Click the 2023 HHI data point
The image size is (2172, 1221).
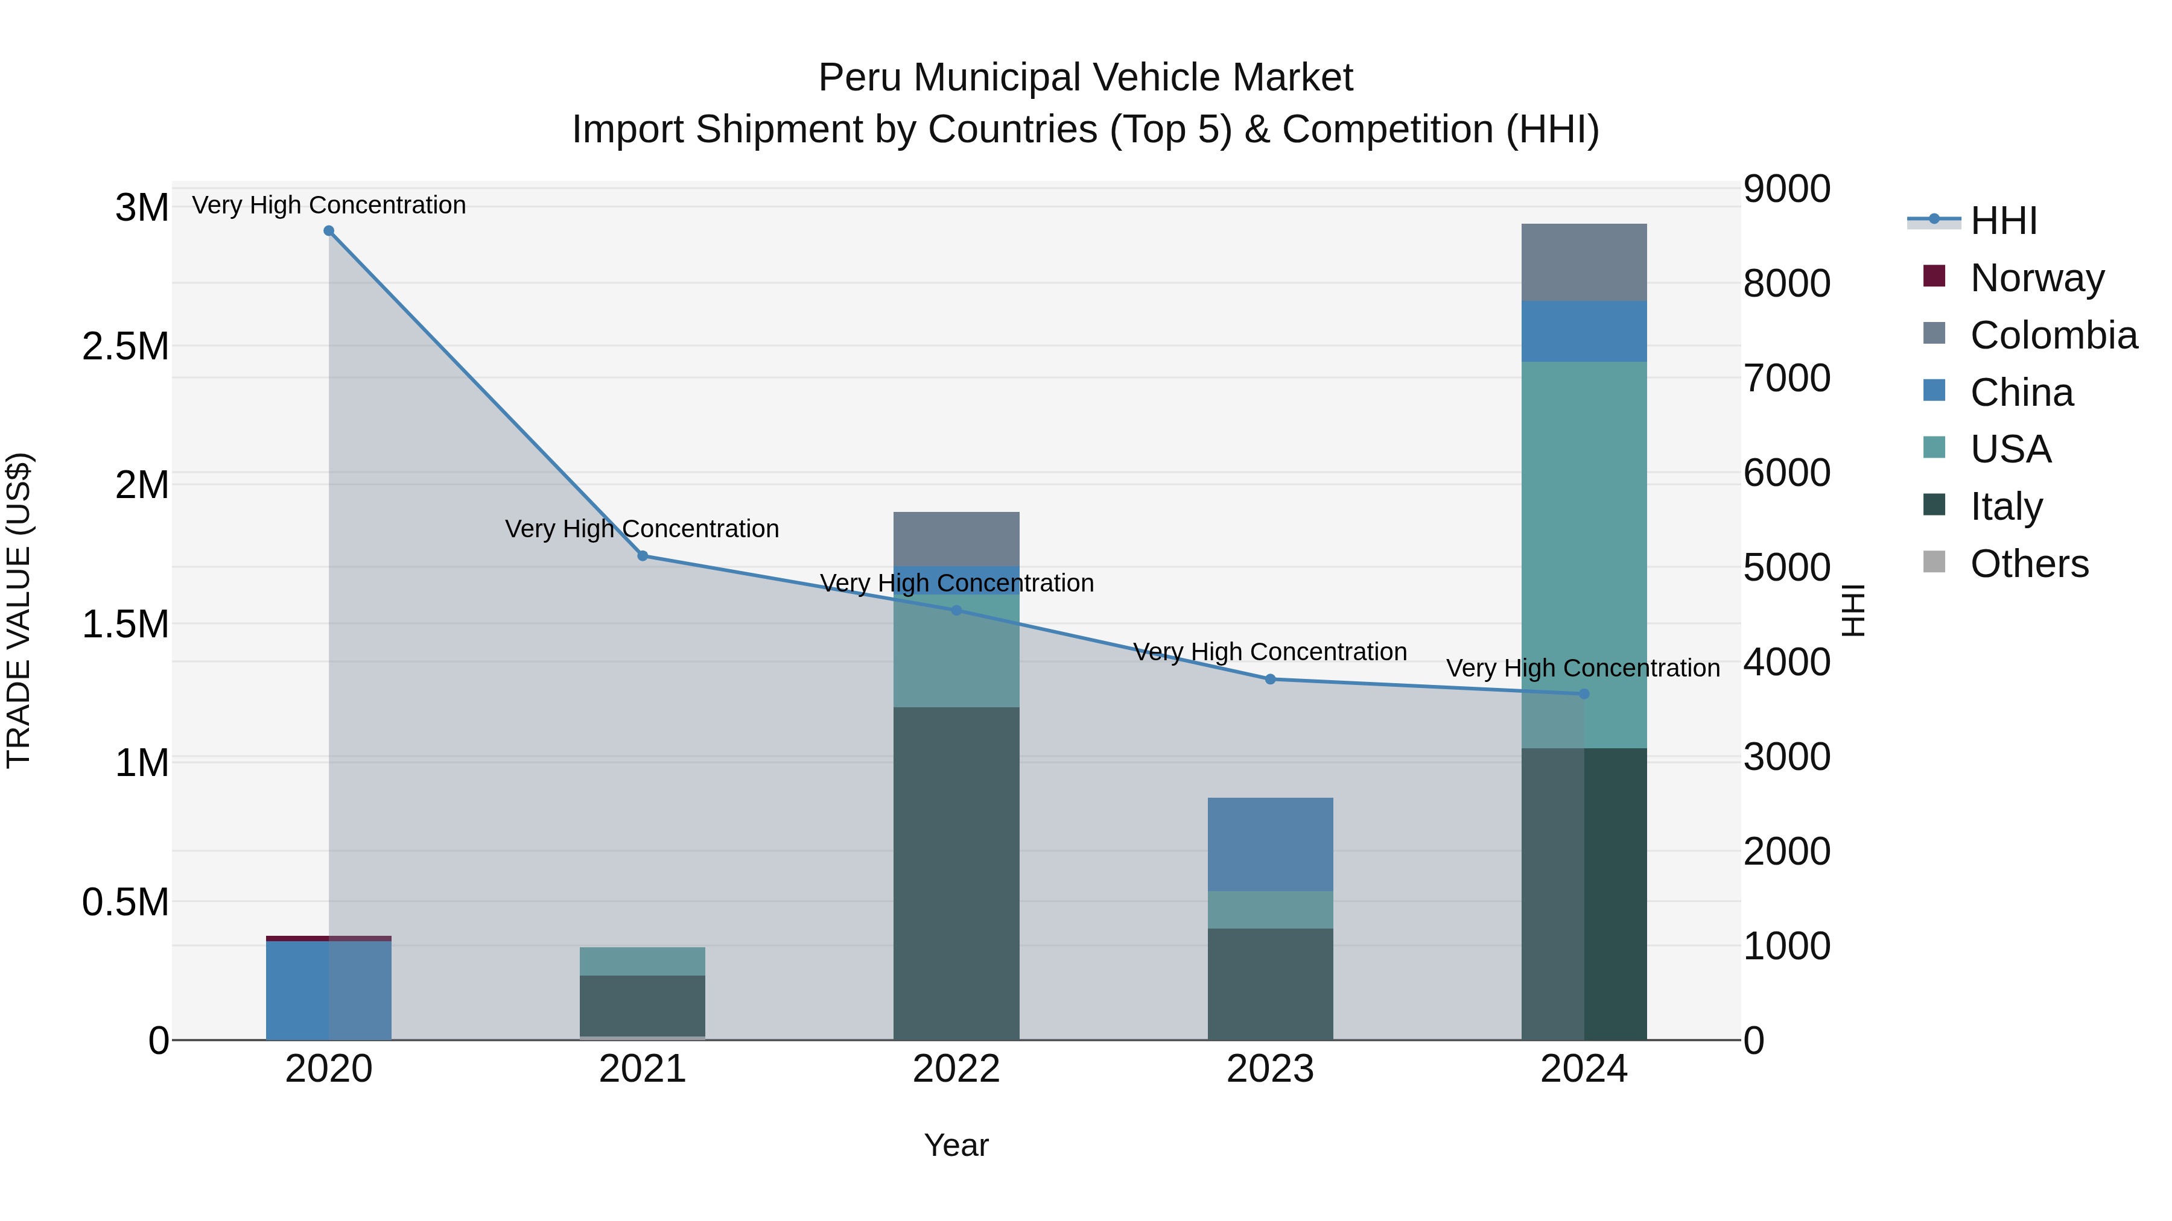1271,679
